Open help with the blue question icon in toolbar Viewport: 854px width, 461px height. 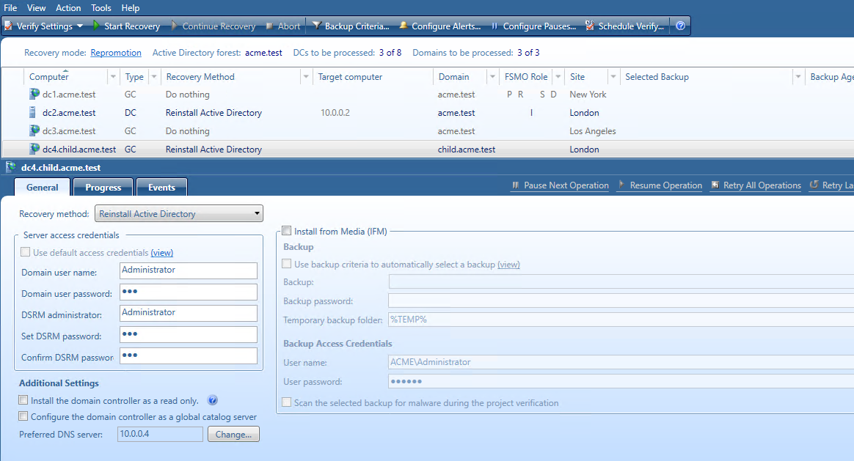point(680,26)
